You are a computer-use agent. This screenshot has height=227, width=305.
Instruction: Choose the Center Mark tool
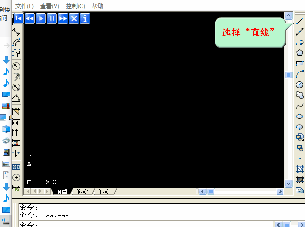16,178
